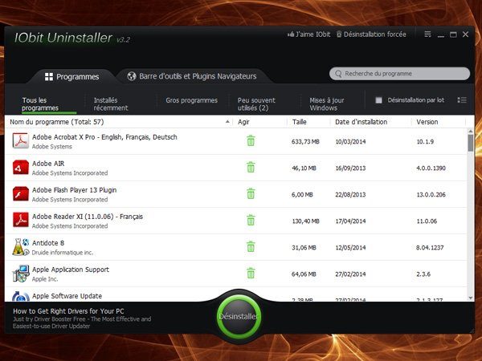Click size value 64,06 MB

click(x=304, y=274)
